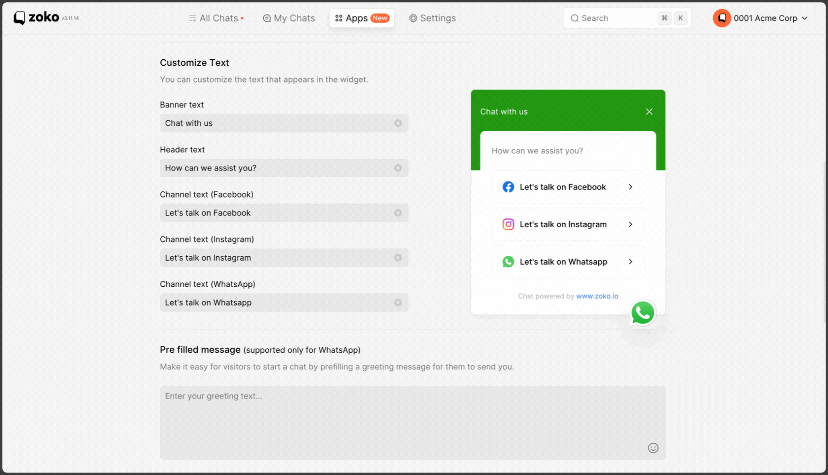Screen dimensions: 828x475
Task: Click the WhatsApp logo in the widget list
Action: click(508, 262)
